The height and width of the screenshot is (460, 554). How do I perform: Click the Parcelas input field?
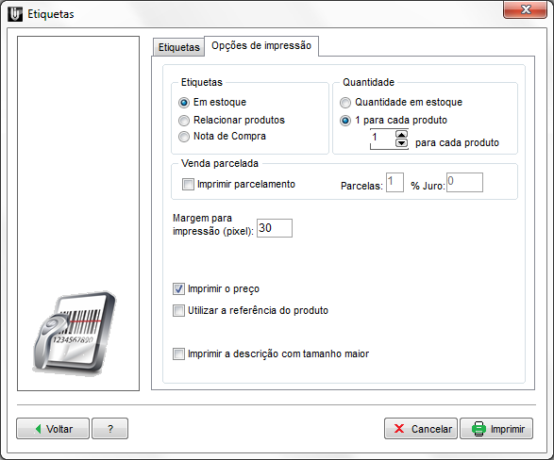click(x=395, y=182)
